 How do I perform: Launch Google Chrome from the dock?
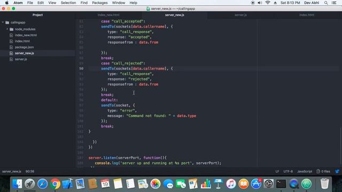55,184
